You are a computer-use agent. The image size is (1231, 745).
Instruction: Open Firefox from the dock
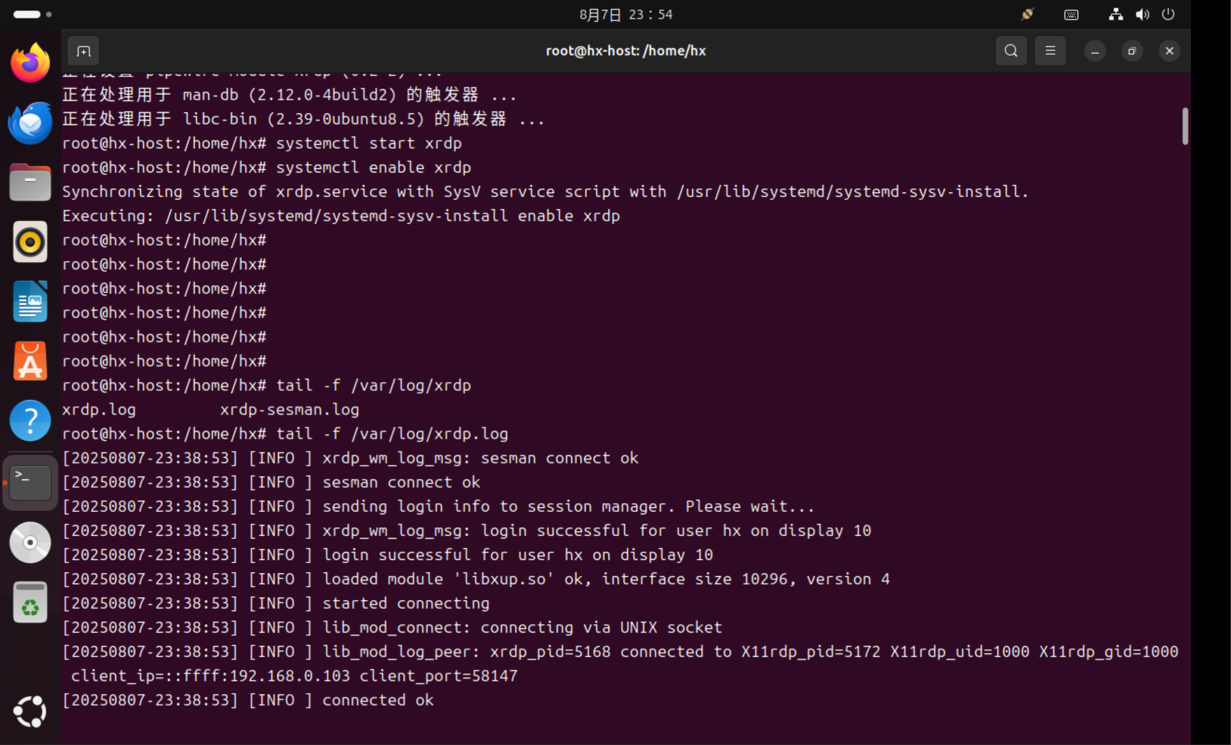tap(31, 63)
